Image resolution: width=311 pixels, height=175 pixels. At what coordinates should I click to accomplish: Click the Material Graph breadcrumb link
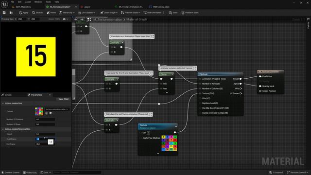point(137,19)
